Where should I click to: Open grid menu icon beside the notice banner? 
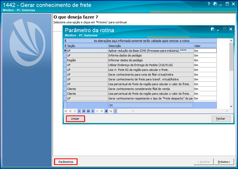(65, 41)
